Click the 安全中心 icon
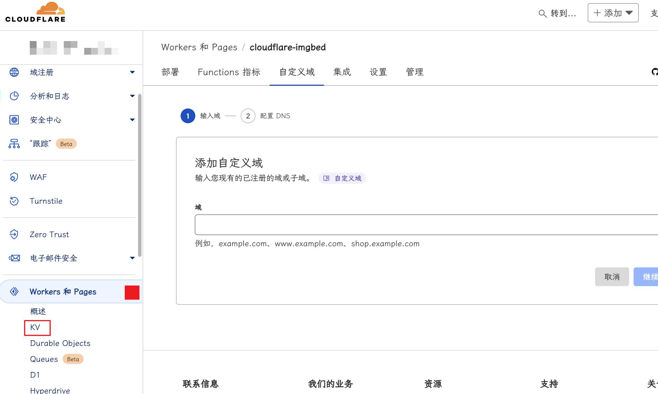The height and width of the screenshot is (394, 658). tap(14, 120)
